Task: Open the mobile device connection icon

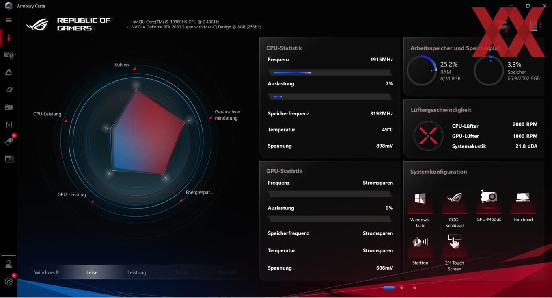Action: click(534, 25)
